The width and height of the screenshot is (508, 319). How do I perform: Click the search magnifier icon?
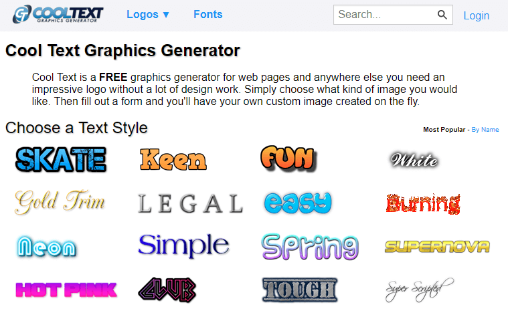click(x=442, y=15)
